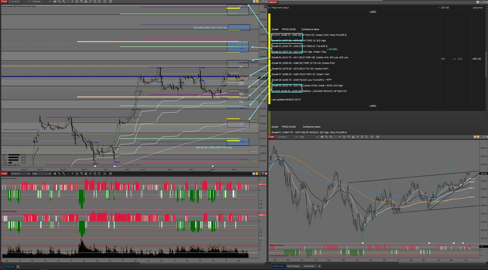Screen dimensions: 488x270
Task: Click the Last price column header
Action: tap(477, 8)
